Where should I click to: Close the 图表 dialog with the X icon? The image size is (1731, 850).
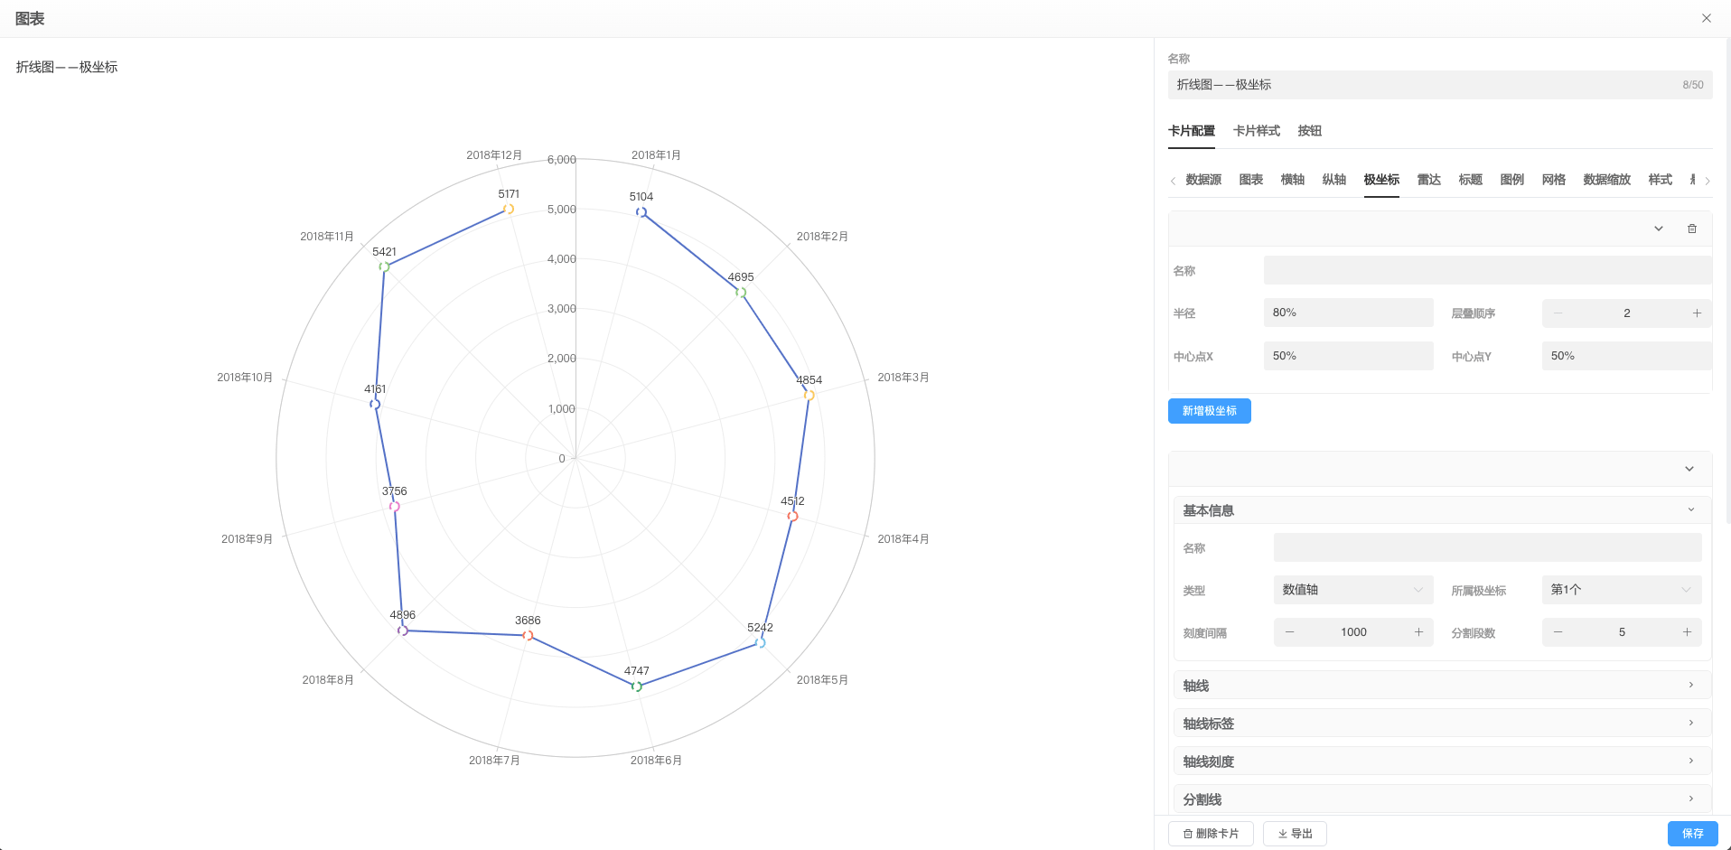1706,18
